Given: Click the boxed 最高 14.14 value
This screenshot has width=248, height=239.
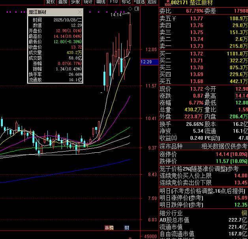Looking at the screenshot, I should (x=242, y=96).
